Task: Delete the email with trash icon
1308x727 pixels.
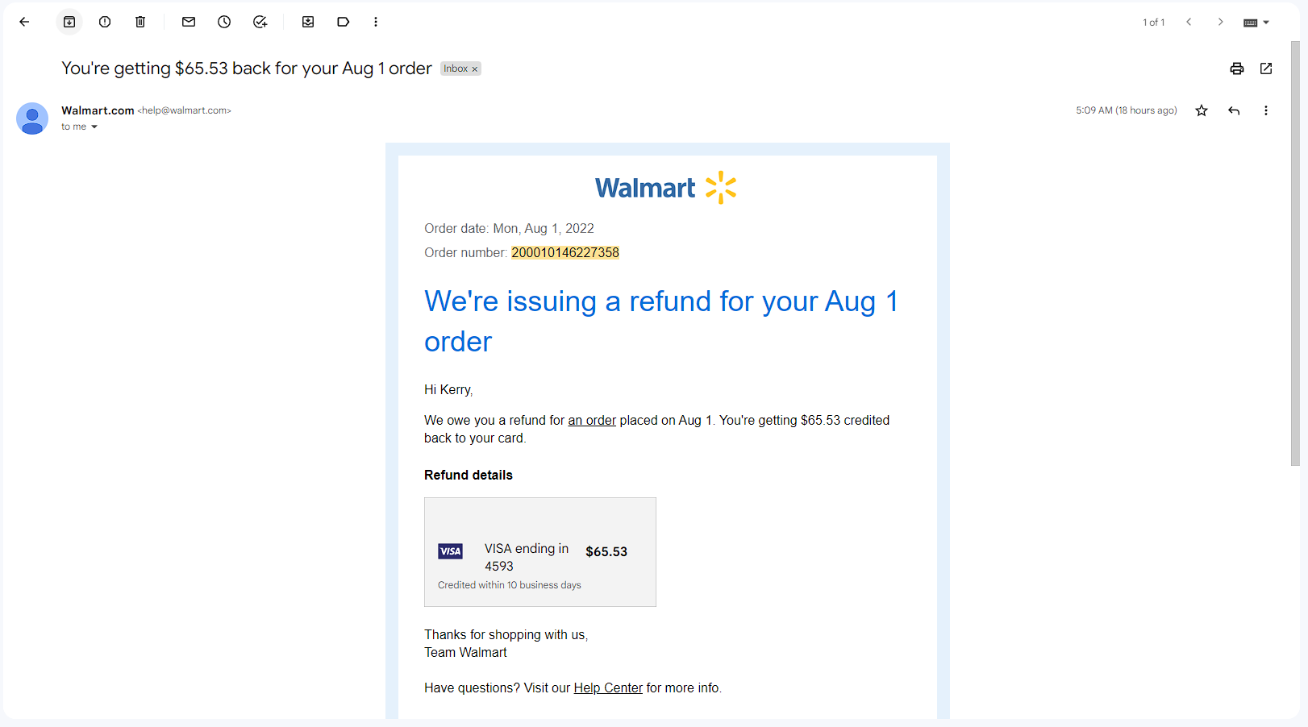Action: click(x=140, y=22)
